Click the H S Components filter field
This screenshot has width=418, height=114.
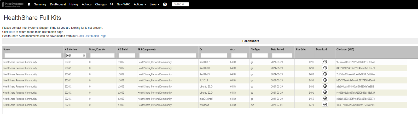tap(168, 56)
